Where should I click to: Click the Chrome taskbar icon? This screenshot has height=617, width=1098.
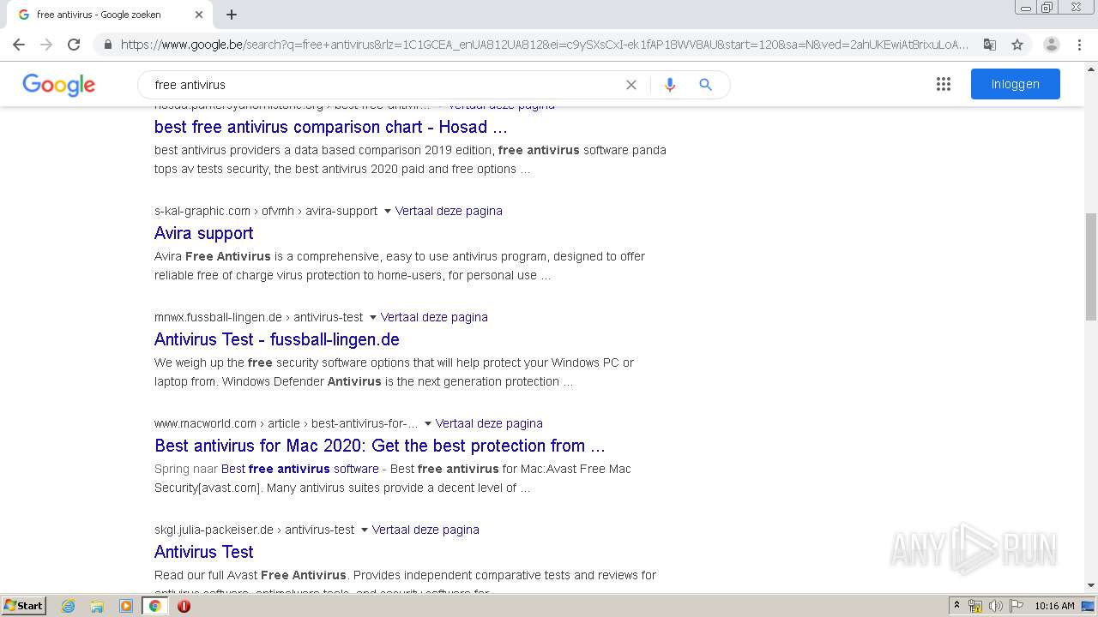155,606
